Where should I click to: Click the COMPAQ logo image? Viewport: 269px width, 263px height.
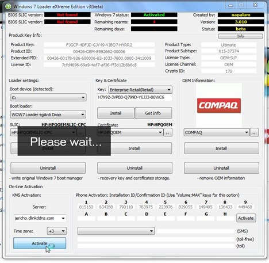click(219, 105)
